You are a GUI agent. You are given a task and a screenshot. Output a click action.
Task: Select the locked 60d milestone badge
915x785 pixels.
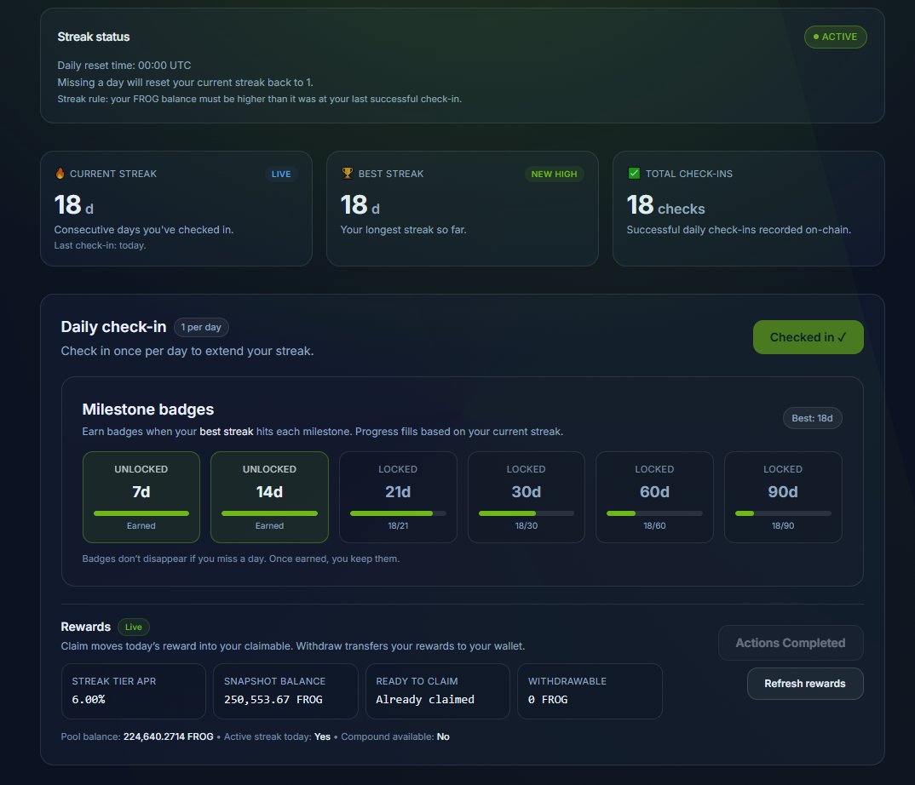tap(655, 497)
